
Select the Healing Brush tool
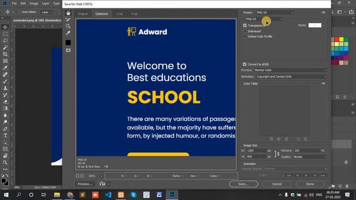pos(5,74)
